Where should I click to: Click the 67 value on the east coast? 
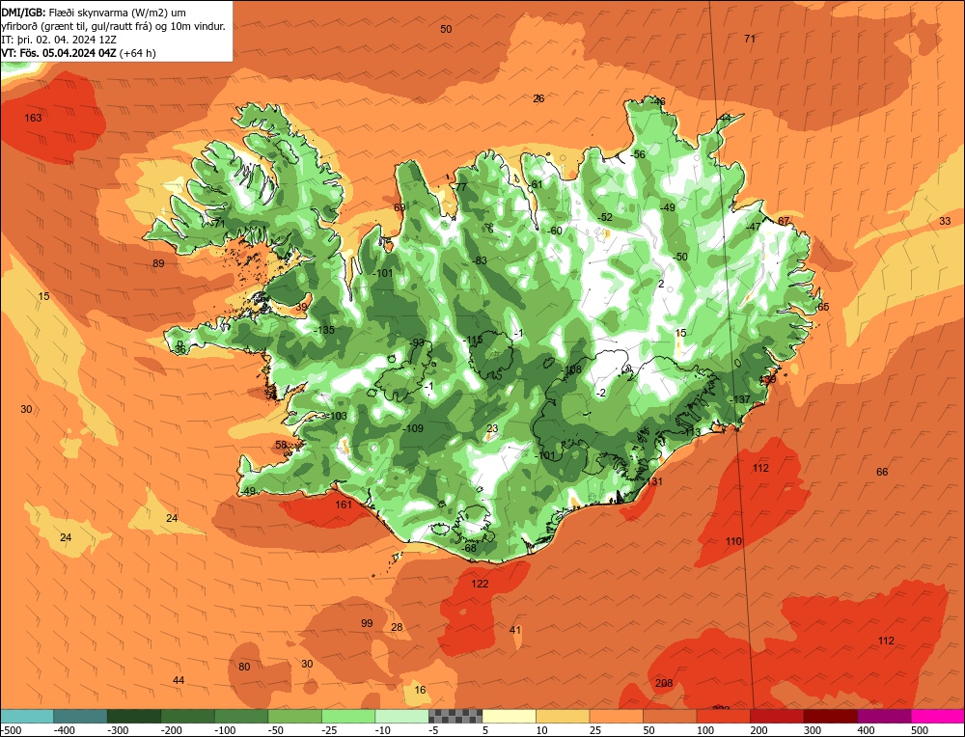pos(784,221)
